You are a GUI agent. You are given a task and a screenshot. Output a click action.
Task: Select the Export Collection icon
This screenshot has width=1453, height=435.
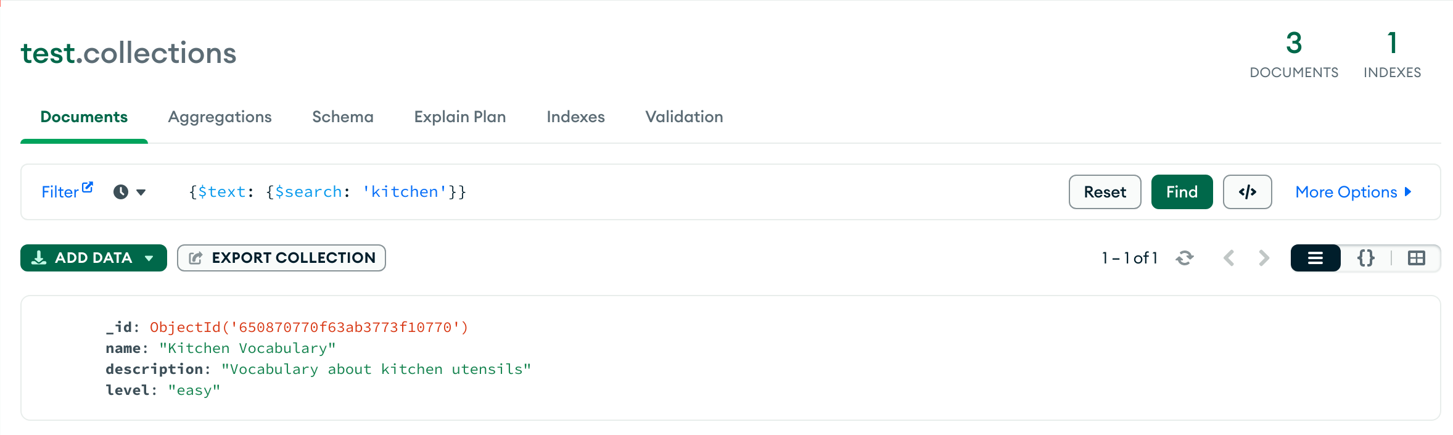point(196,258)
